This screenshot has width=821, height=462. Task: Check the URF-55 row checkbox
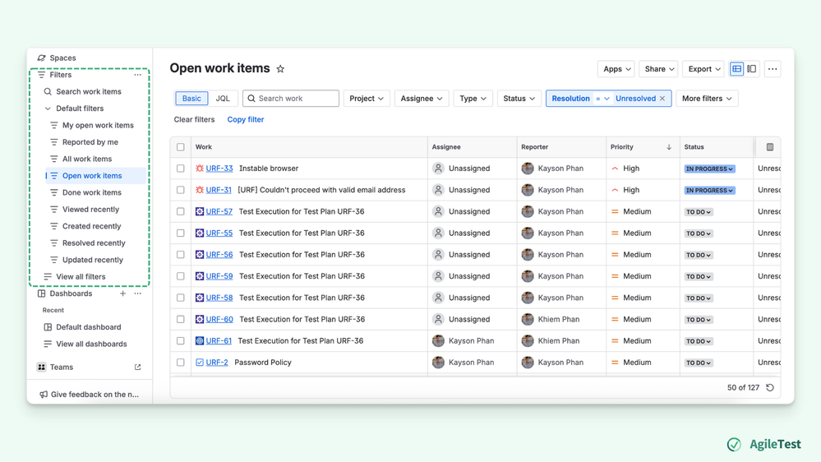[x=181, y=233]
